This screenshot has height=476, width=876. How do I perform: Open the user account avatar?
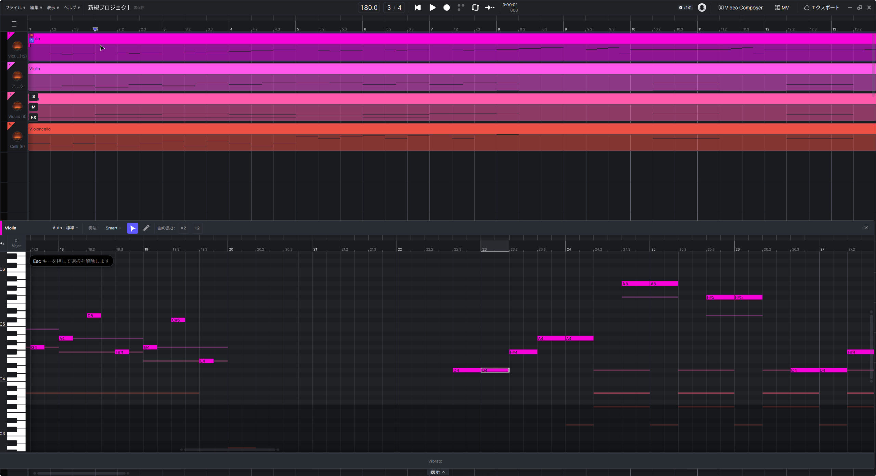702,8
